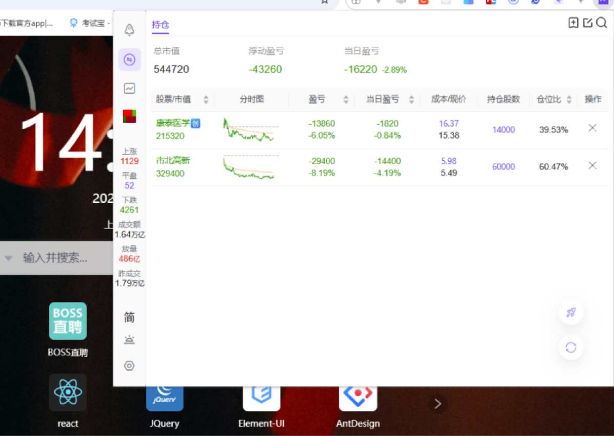This screenshot has height=436, width=614.
Task: Click total market value 544720
Action: point(171,69)
